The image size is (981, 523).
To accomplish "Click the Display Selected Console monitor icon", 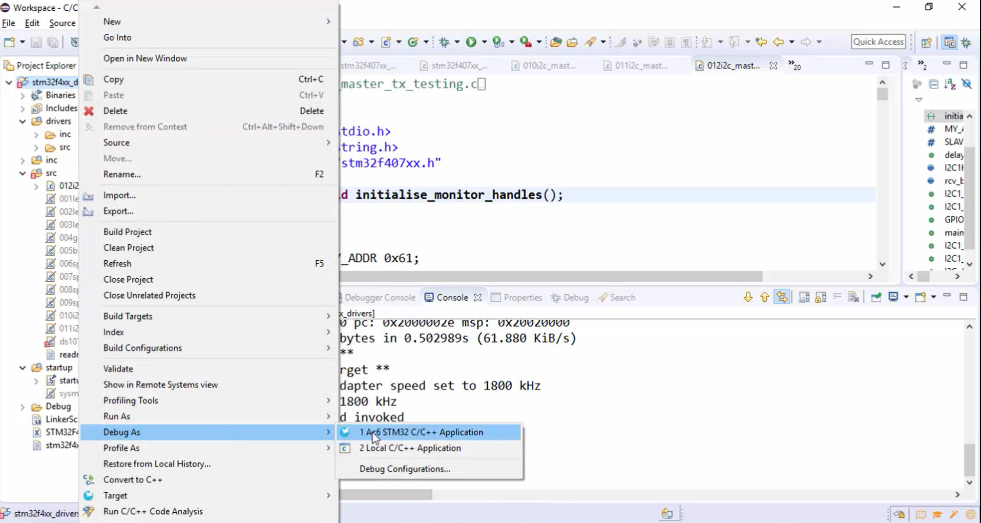I will 893,297.
